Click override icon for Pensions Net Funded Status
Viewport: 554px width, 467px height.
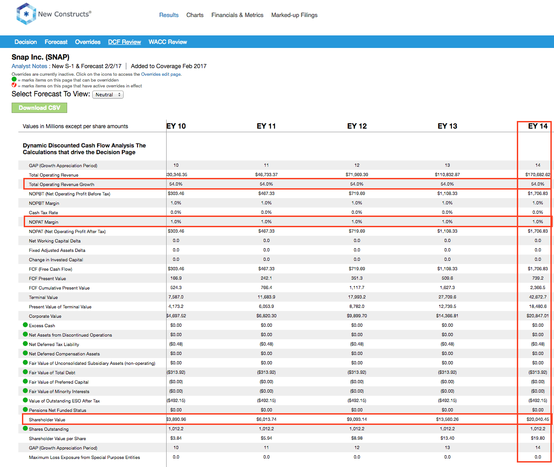[26, 410]
